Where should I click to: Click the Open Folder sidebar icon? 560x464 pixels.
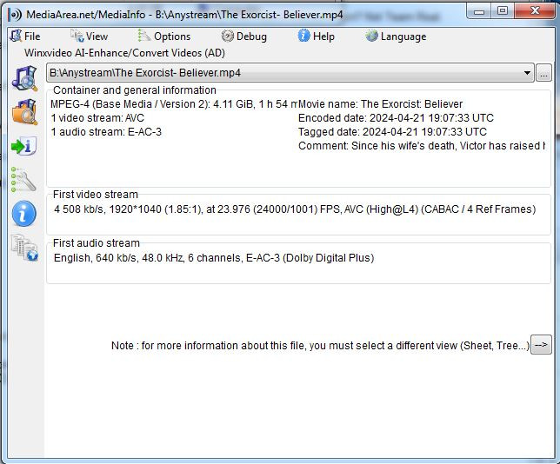tap(24, 112)
